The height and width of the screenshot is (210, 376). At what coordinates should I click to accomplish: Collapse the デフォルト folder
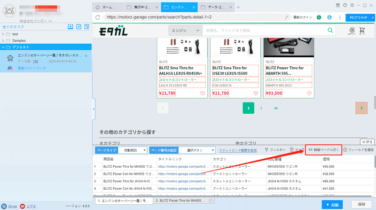(3, 47)
